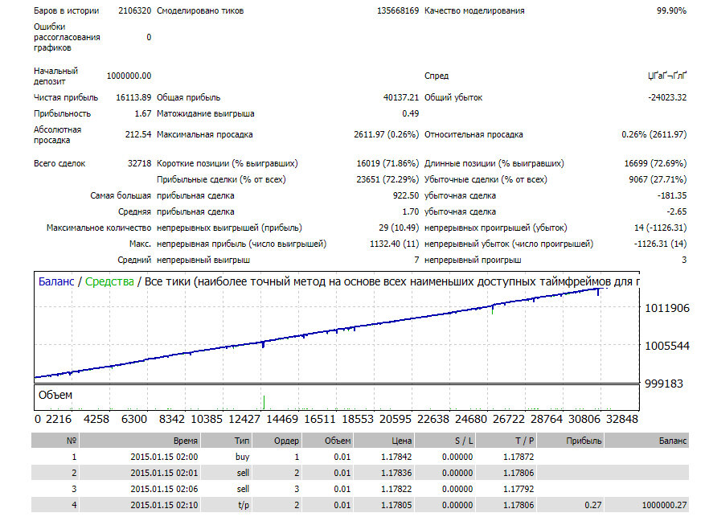Select consecutive losses value 14 (-1126.31)
705x517 pixels.
[661, 228]
